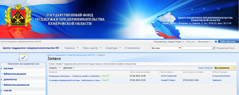239x95 pixels.
Task: Expand the Библиотека документов plus icon
Action: 2,85
